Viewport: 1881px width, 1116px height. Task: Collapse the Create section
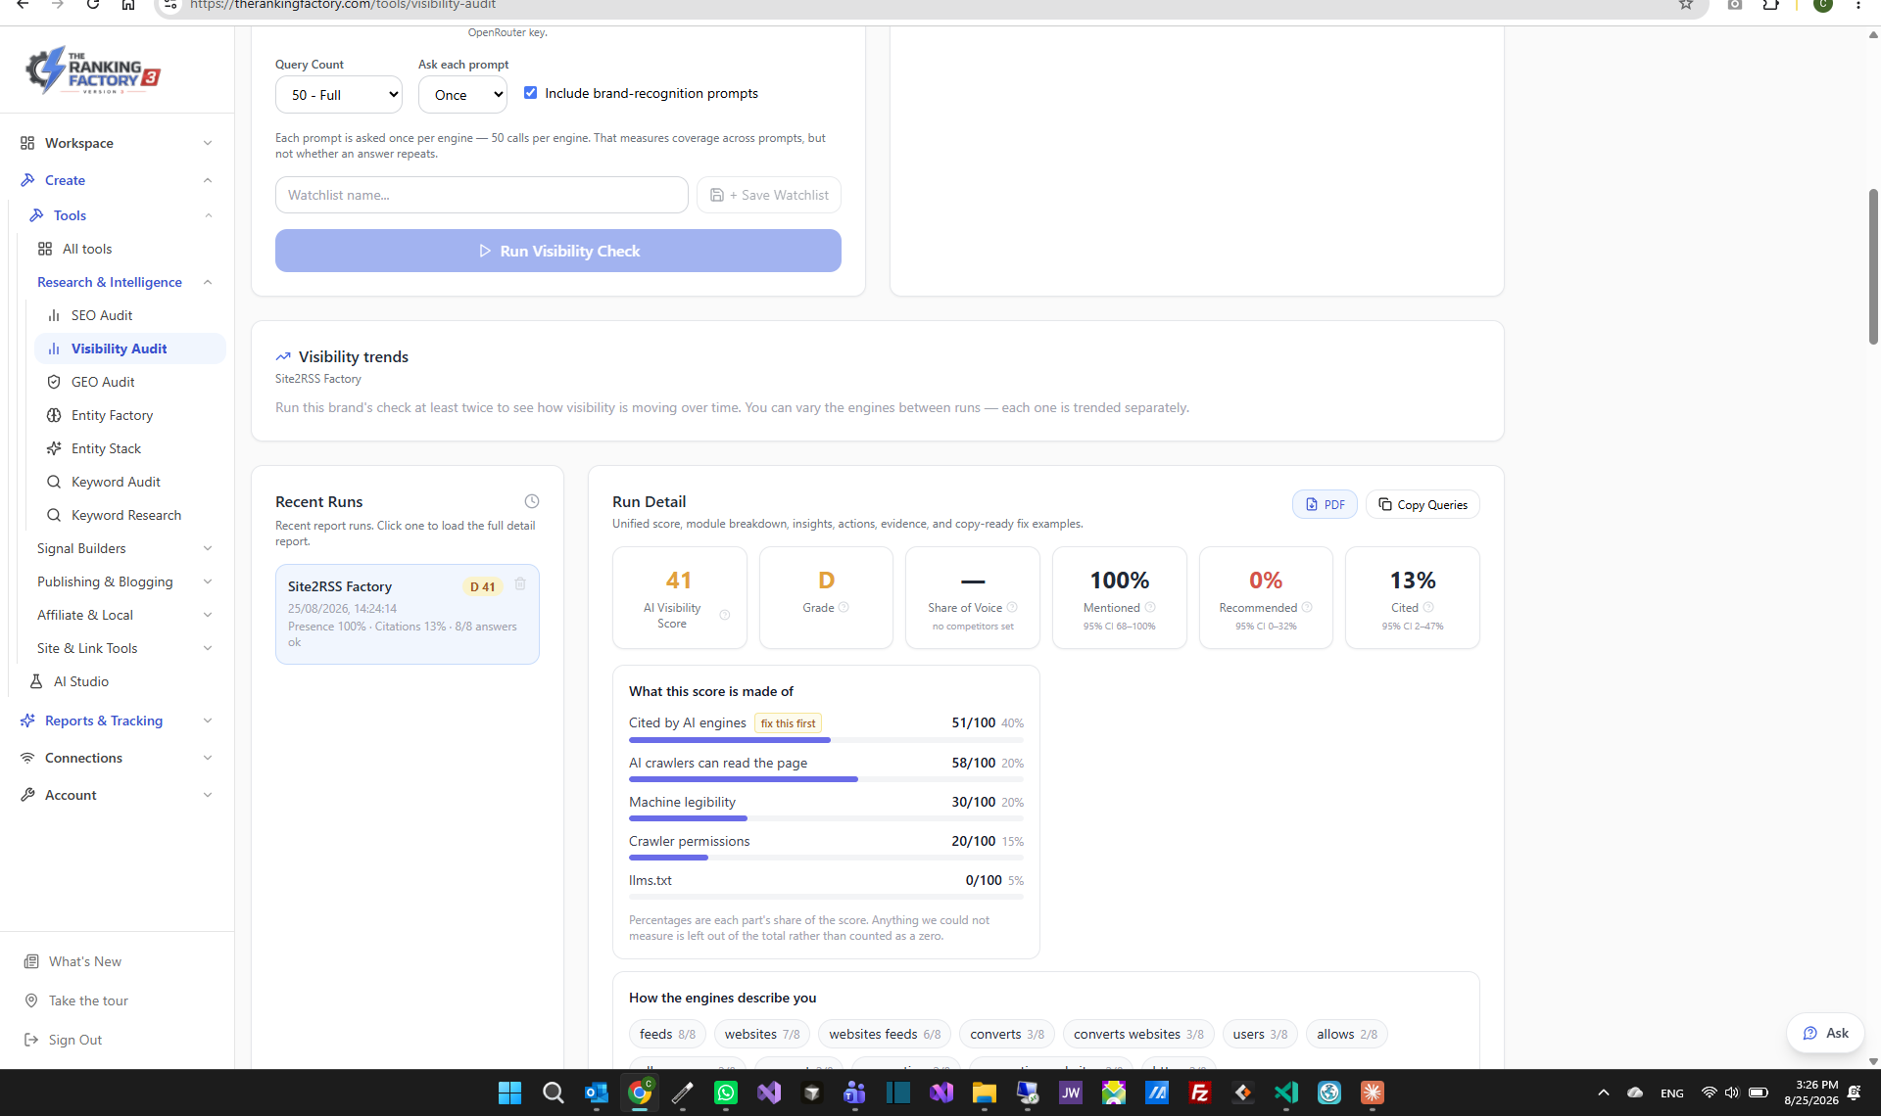pos(117,180)
